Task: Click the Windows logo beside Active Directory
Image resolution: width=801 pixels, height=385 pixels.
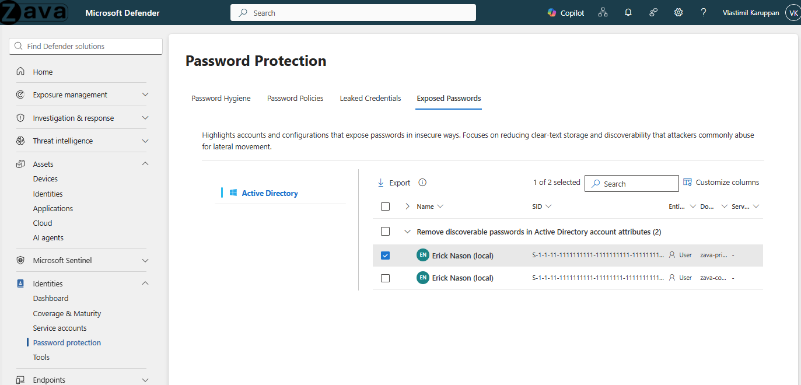Action: point(233,193)
